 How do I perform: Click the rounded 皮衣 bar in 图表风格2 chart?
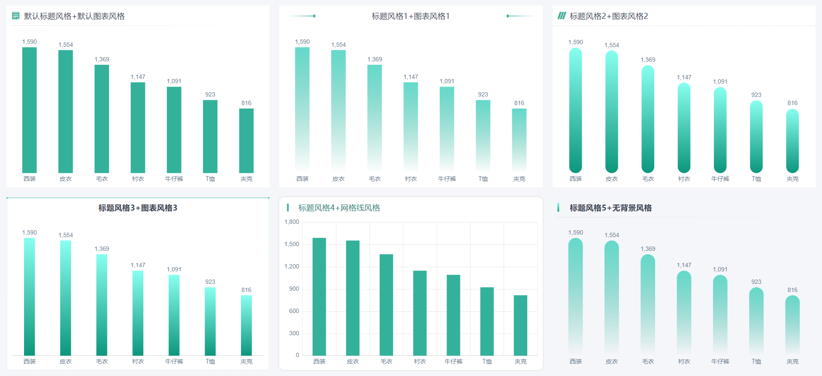tap(612, 111)
